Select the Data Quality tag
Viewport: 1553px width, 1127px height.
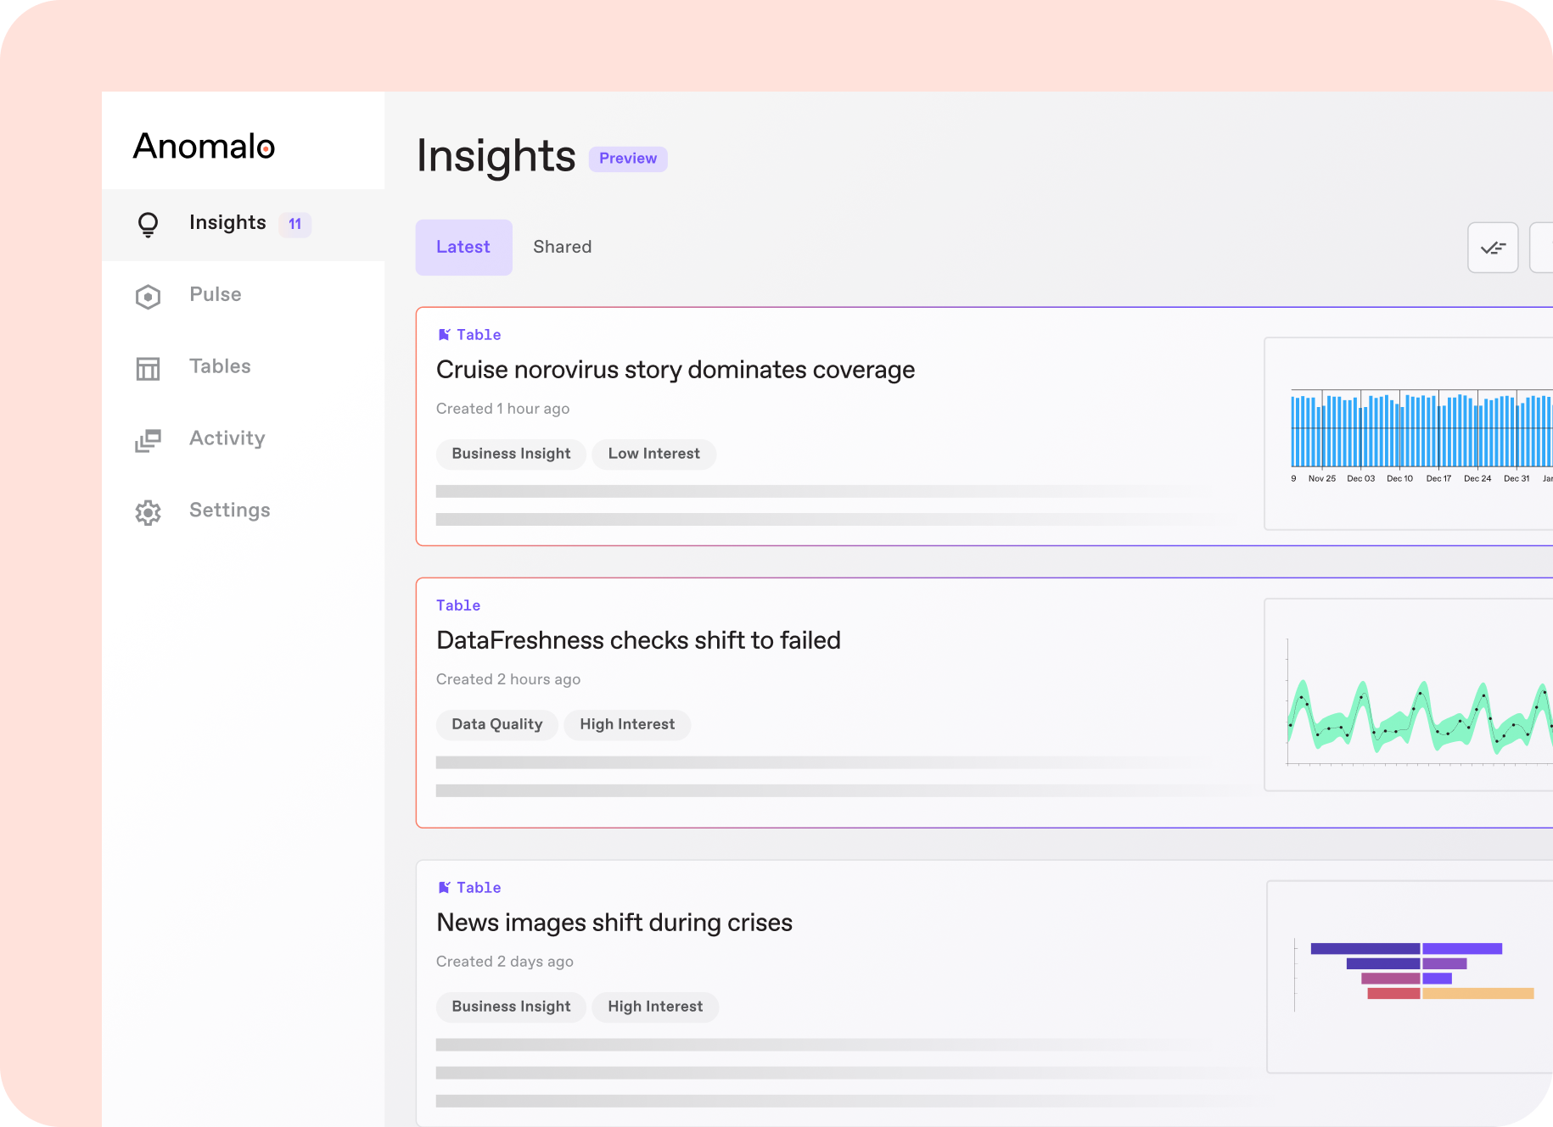496,724
